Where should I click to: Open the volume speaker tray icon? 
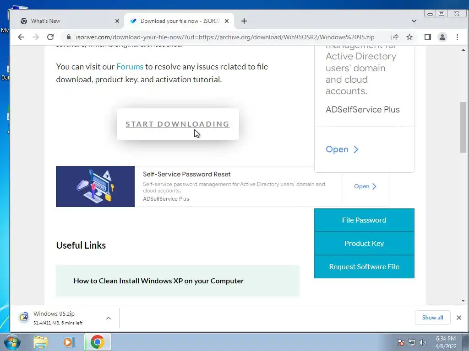click(423, 342)
